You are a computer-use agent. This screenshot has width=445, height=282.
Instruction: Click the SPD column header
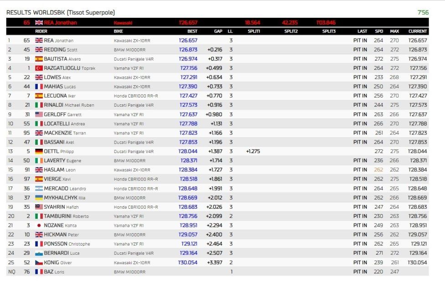[379, 31]
